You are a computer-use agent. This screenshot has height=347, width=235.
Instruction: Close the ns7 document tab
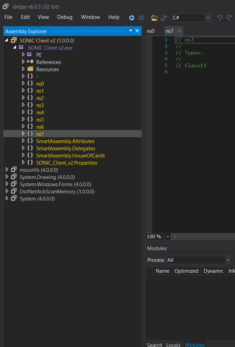pyautogui.click(x=179, y=31)
